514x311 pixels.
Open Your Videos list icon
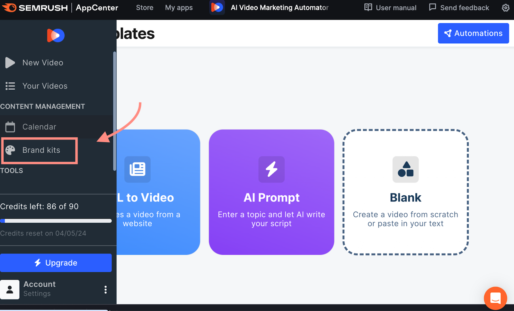pos(10,86)
